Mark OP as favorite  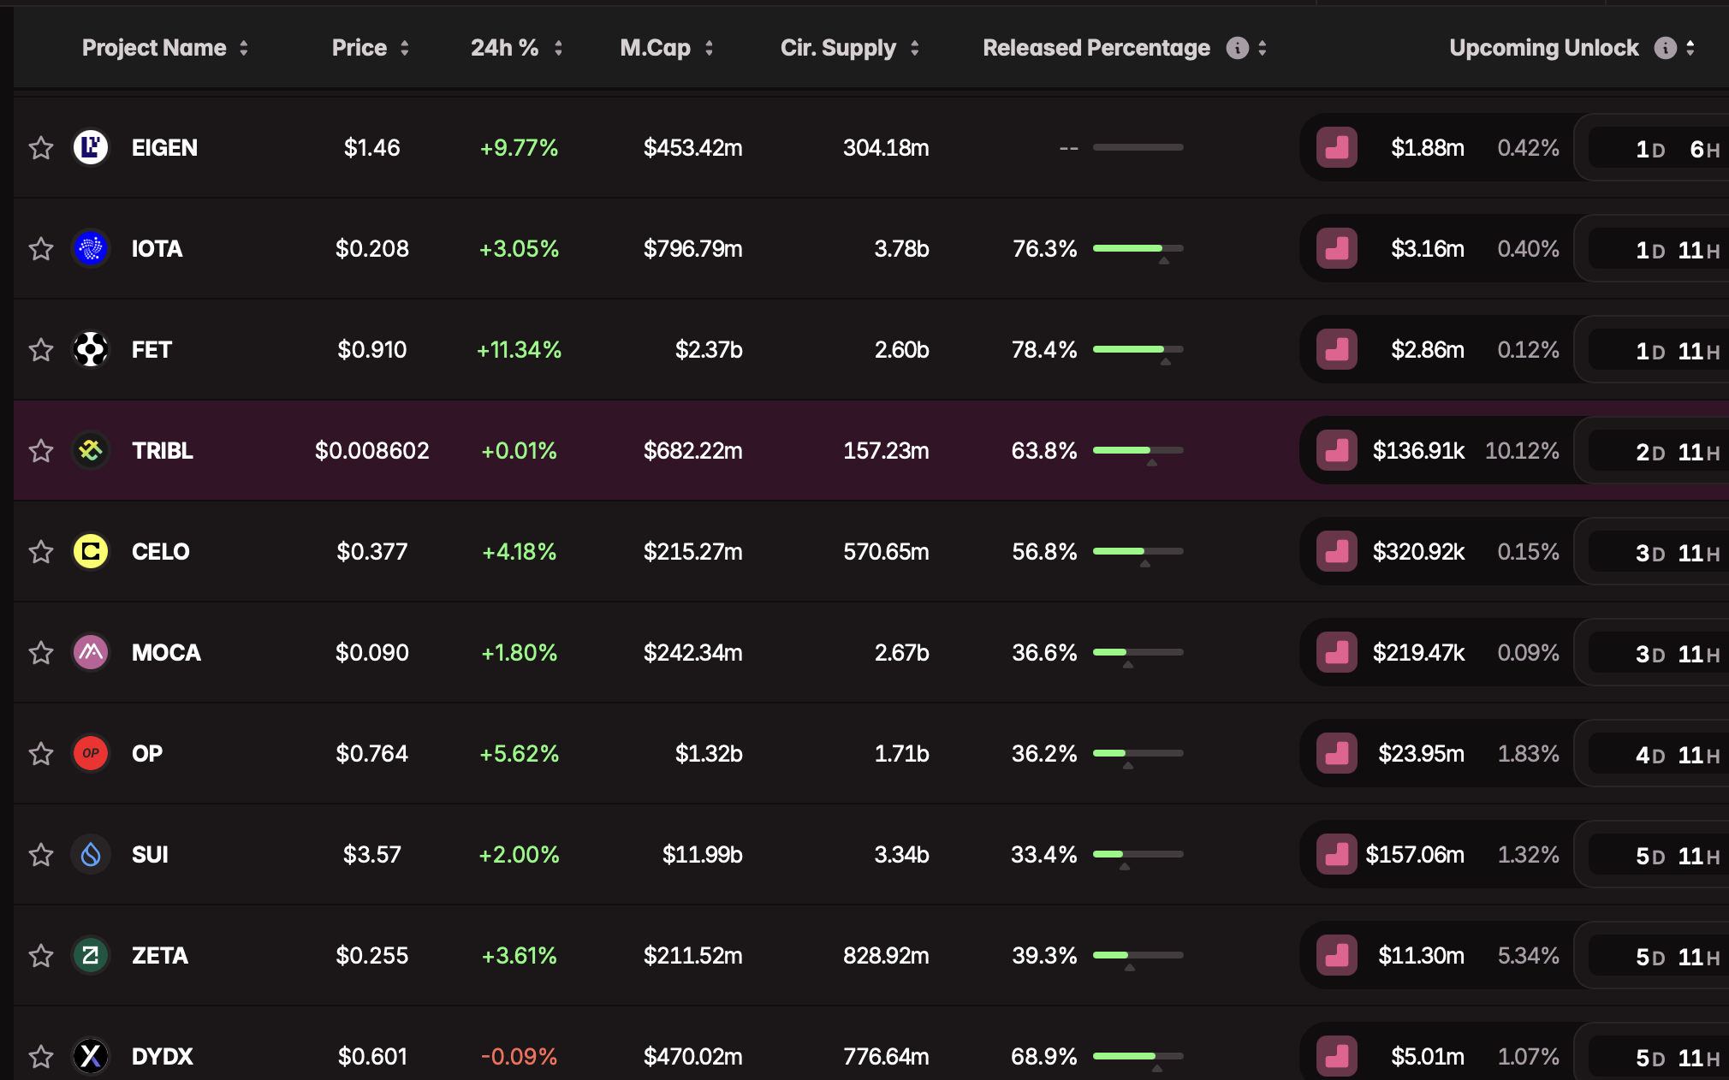[41, 754]
